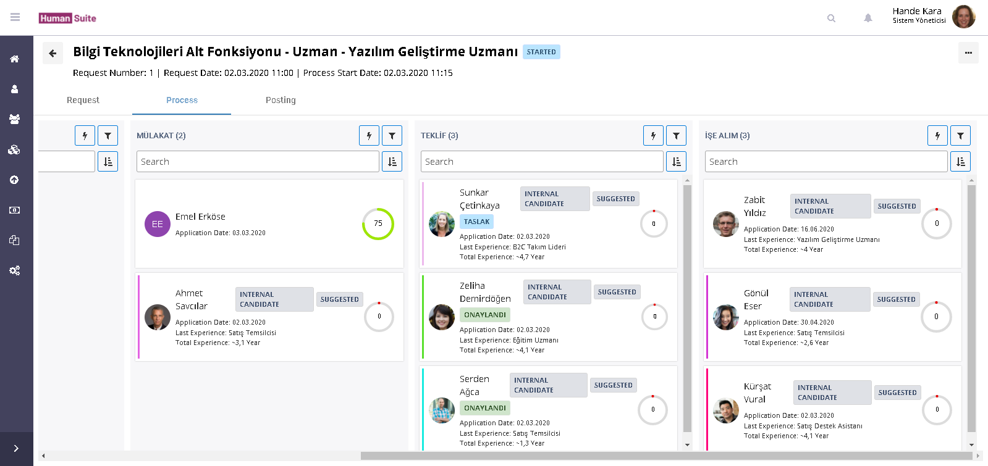Sort the İŞE ALIM column list
Screen dimensions: 988x466
point(960,162)
